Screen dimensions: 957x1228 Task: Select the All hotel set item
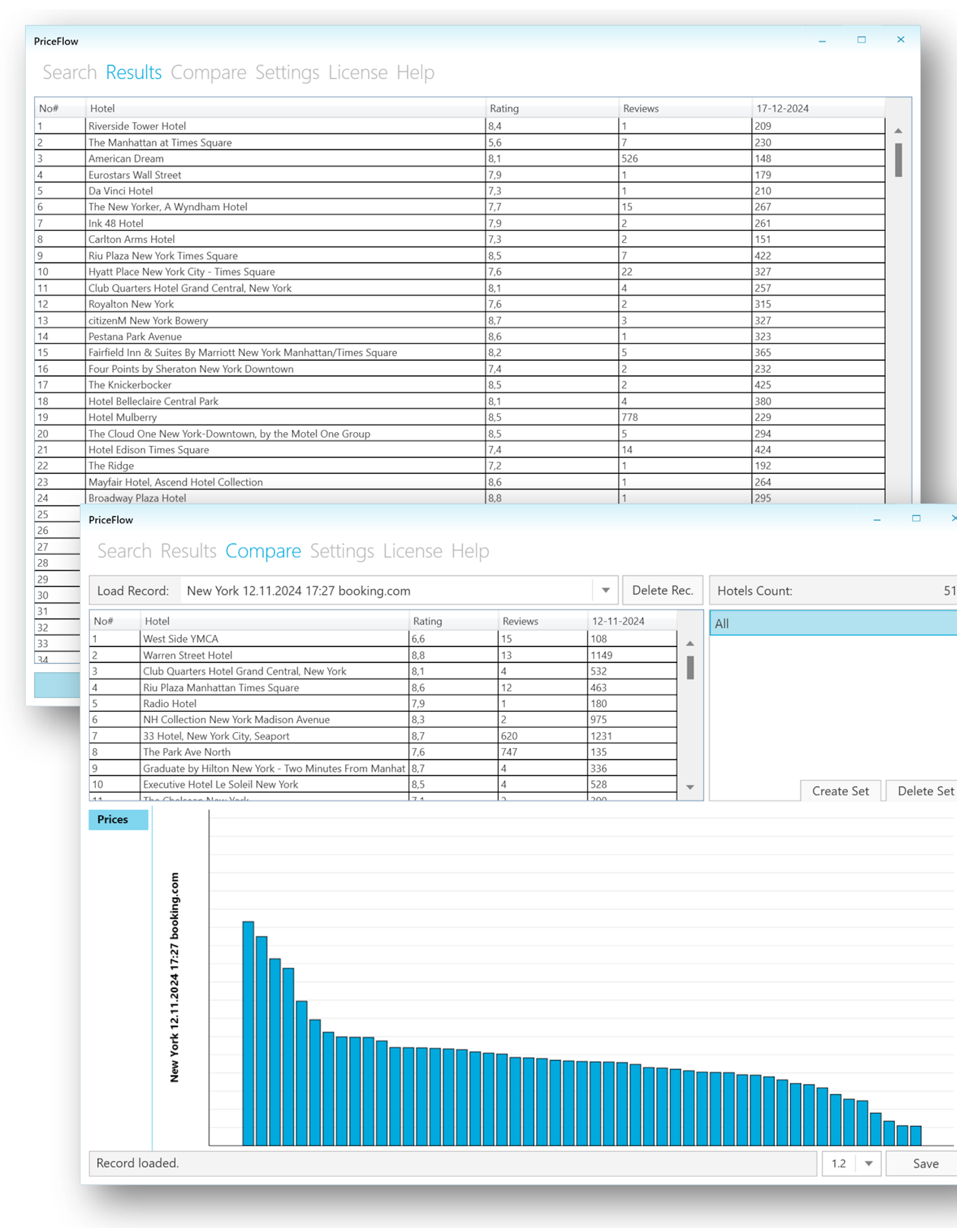pos(833,624)
